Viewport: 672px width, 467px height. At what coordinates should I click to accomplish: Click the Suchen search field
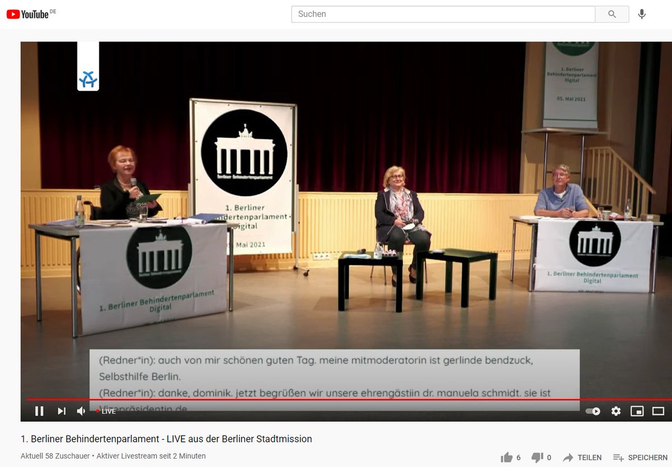(443, 14)
